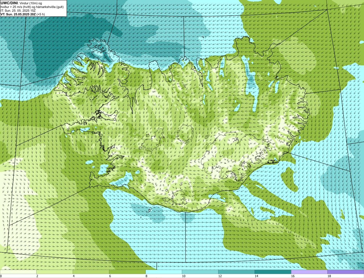The width and height of the screenshot is (364, 278).
Task: Click the legend swatch between 0 and 2
Action: tap(18, 272)
